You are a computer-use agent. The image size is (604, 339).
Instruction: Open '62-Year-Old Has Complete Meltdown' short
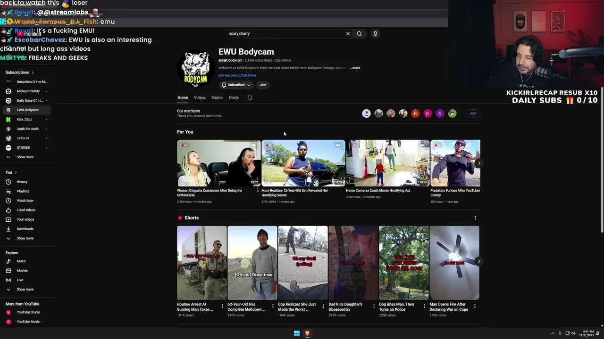click(252, 263)
